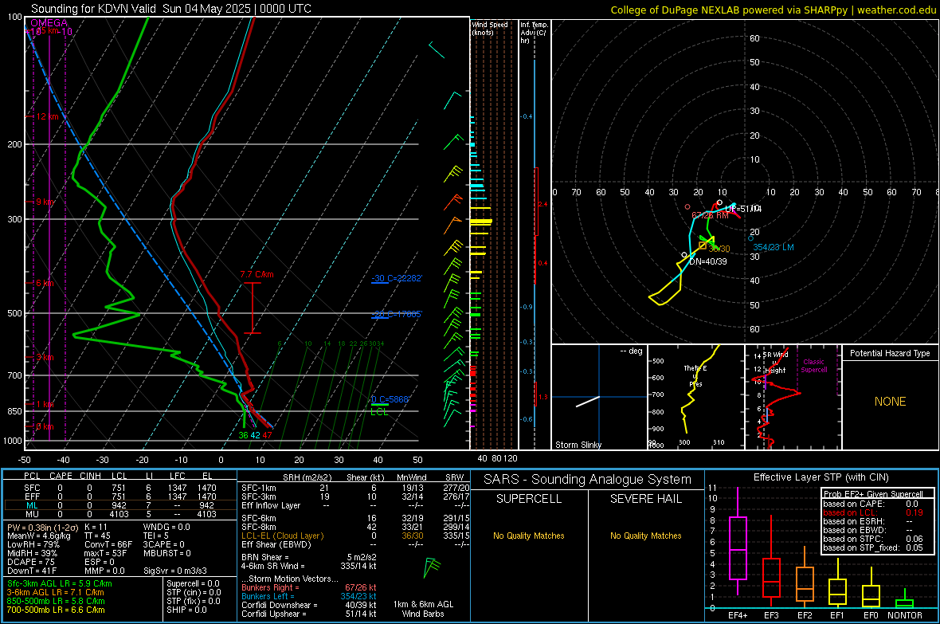Click the 'SRH (m2/s2)' column header
Viewport: 940px width, 624px height.
307,477
